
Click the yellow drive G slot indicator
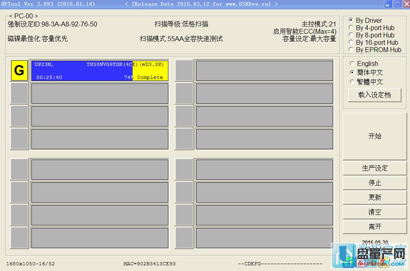(x=19, y=70)
